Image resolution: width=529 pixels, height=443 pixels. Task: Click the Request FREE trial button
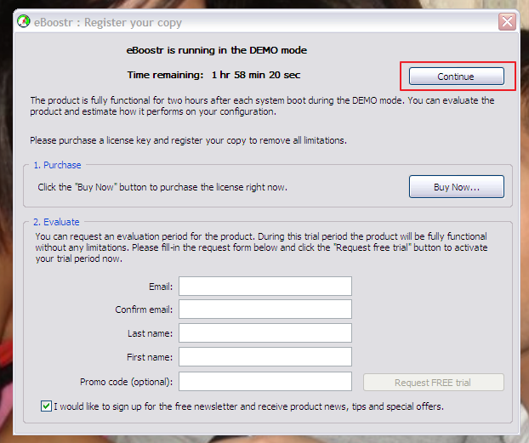(x=434, y=383)
